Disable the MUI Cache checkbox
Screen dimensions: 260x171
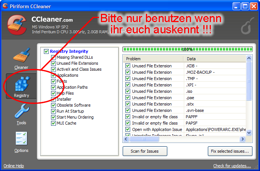53,123
